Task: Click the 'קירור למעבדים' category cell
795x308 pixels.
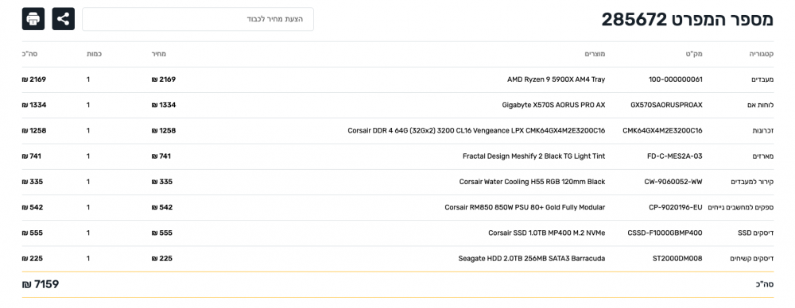Action: 752,182
